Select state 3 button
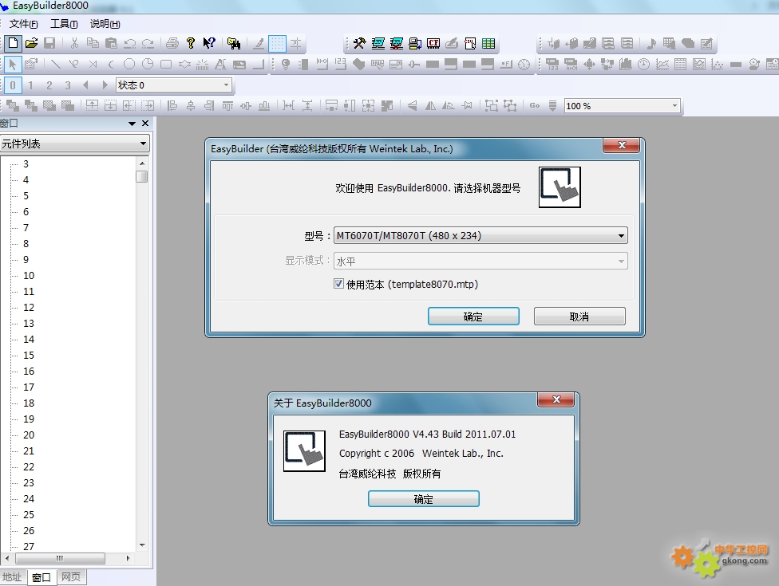The image size is (779, 586). click(68, 85)
